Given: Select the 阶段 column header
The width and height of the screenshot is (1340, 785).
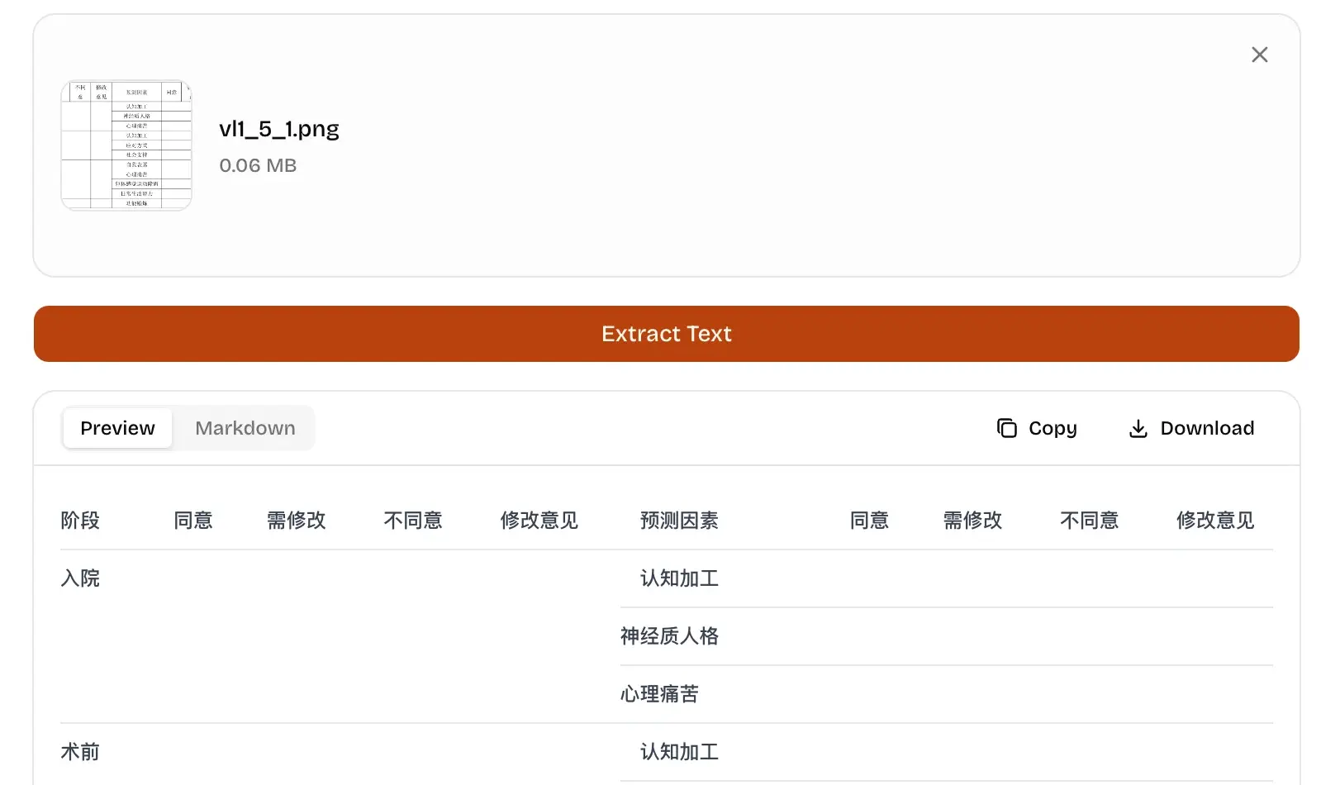Looking at the screenshot, I should pos(79,521).
